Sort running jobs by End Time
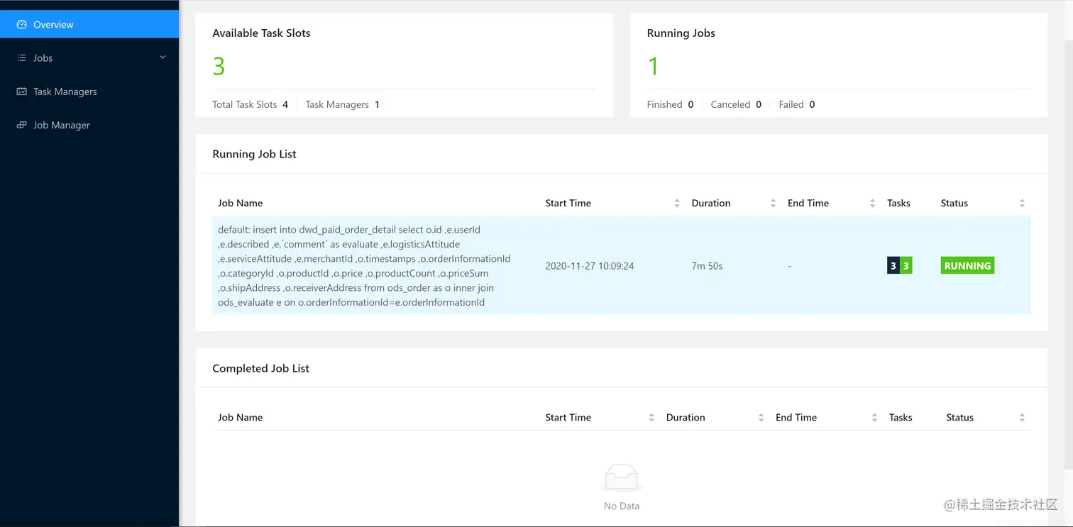1073x527 pixels. tap(872, 204)
